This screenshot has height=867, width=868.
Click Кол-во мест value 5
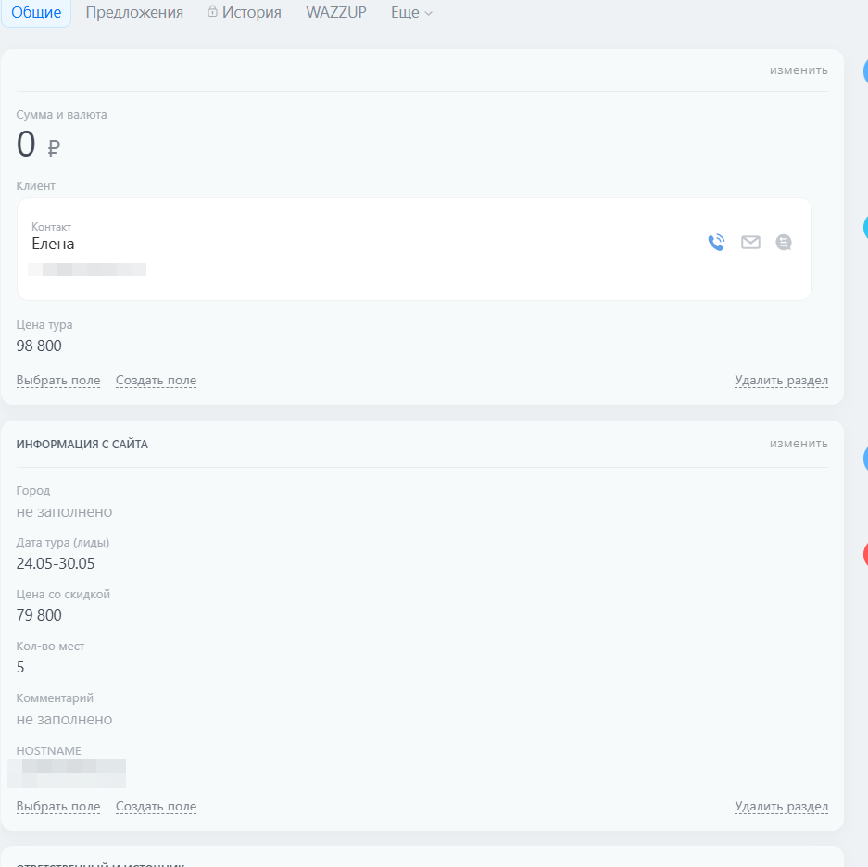(x=20, y=668)
